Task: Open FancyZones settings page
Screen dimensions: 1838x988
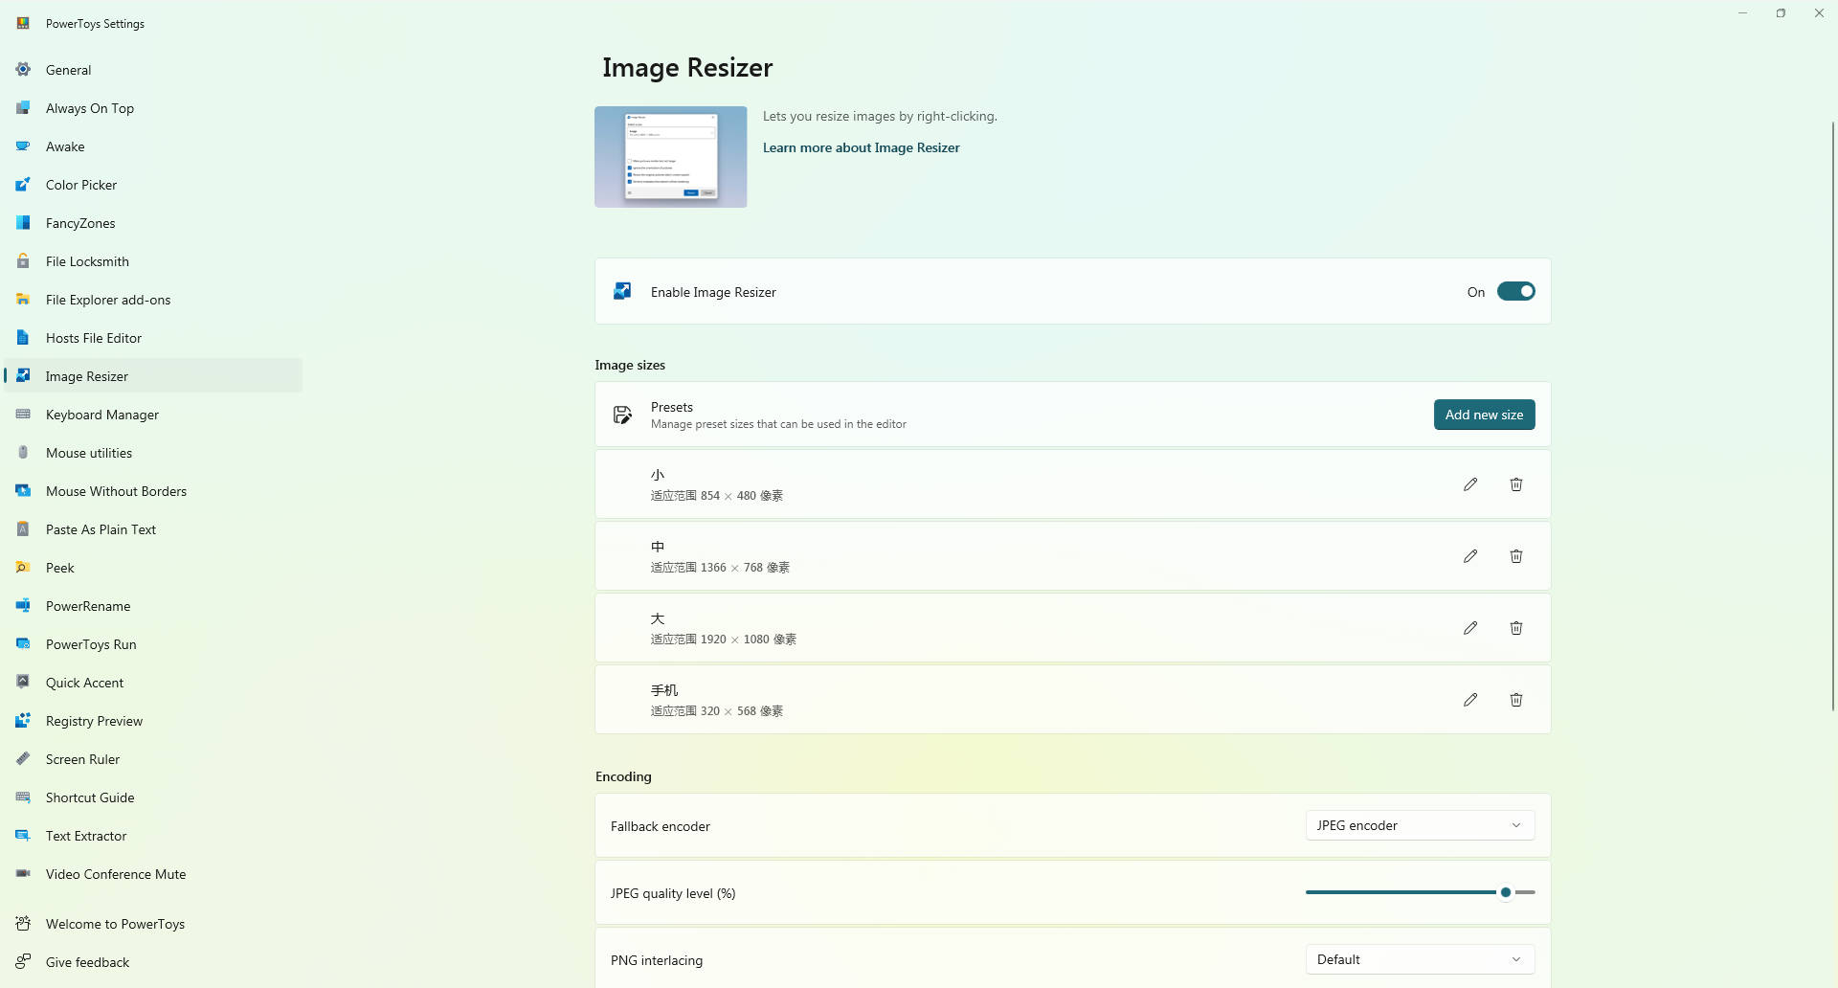Action: (80, 223)
